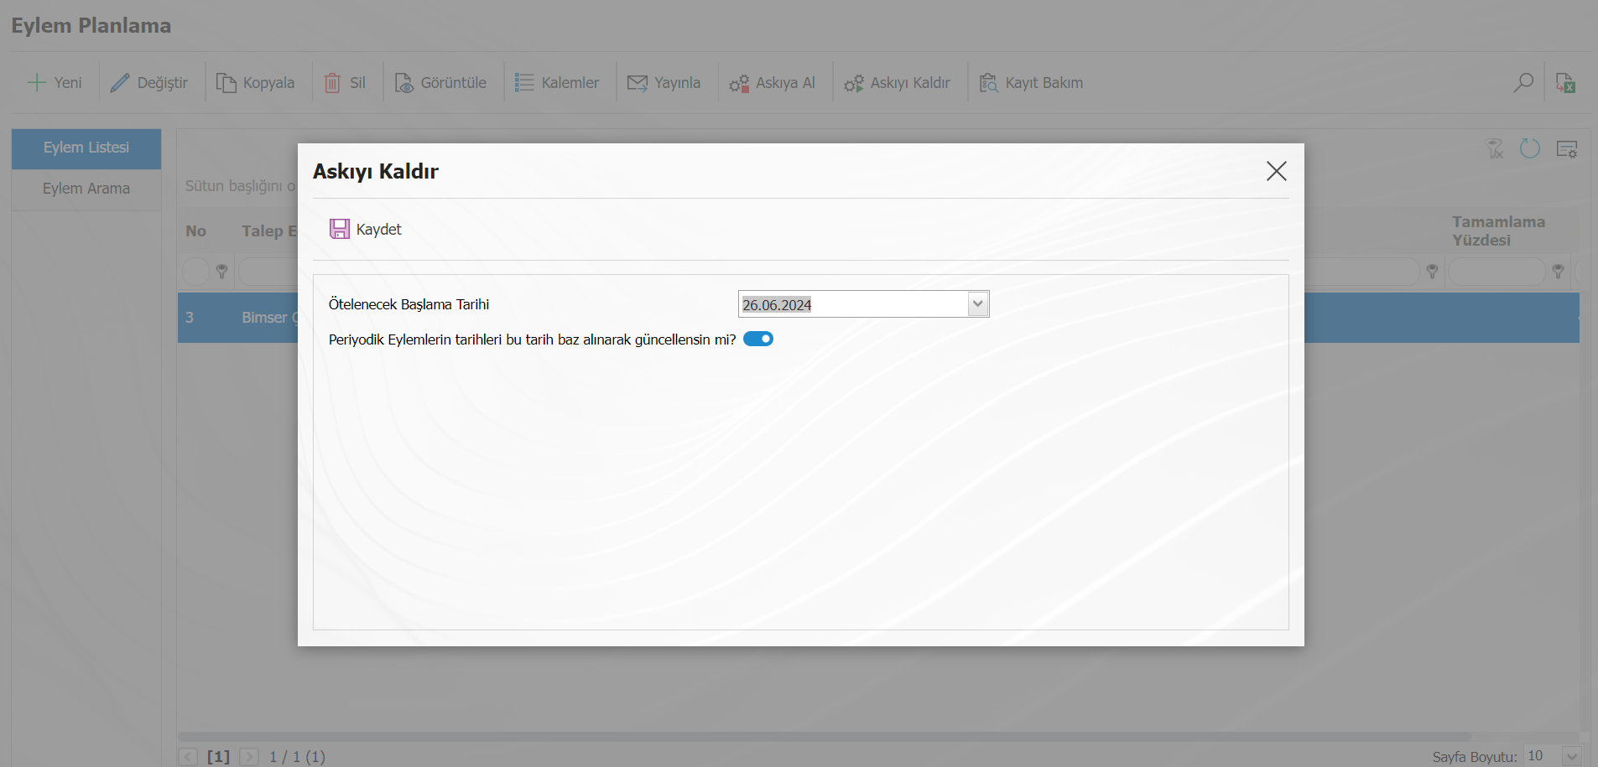Screen dimensions: 1598x767
Task: Click the Tamamlama Yüzdesi filter icon
Action: [1558, 272]
